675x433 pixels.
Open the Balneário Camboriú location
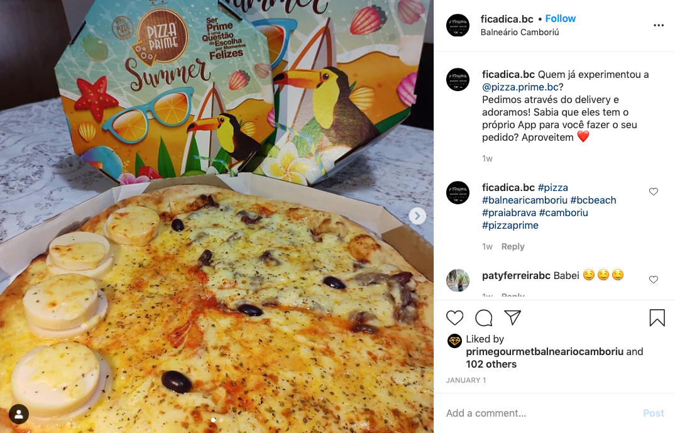point(520,32)
